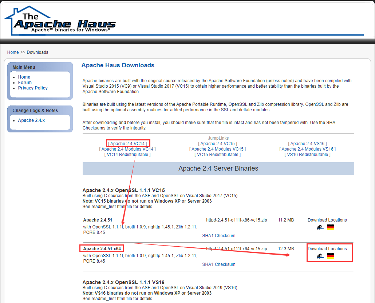This screenshot has height=303, width=375.
Task: Click German flag mirror for x64 download
Action: pos(331,256)
